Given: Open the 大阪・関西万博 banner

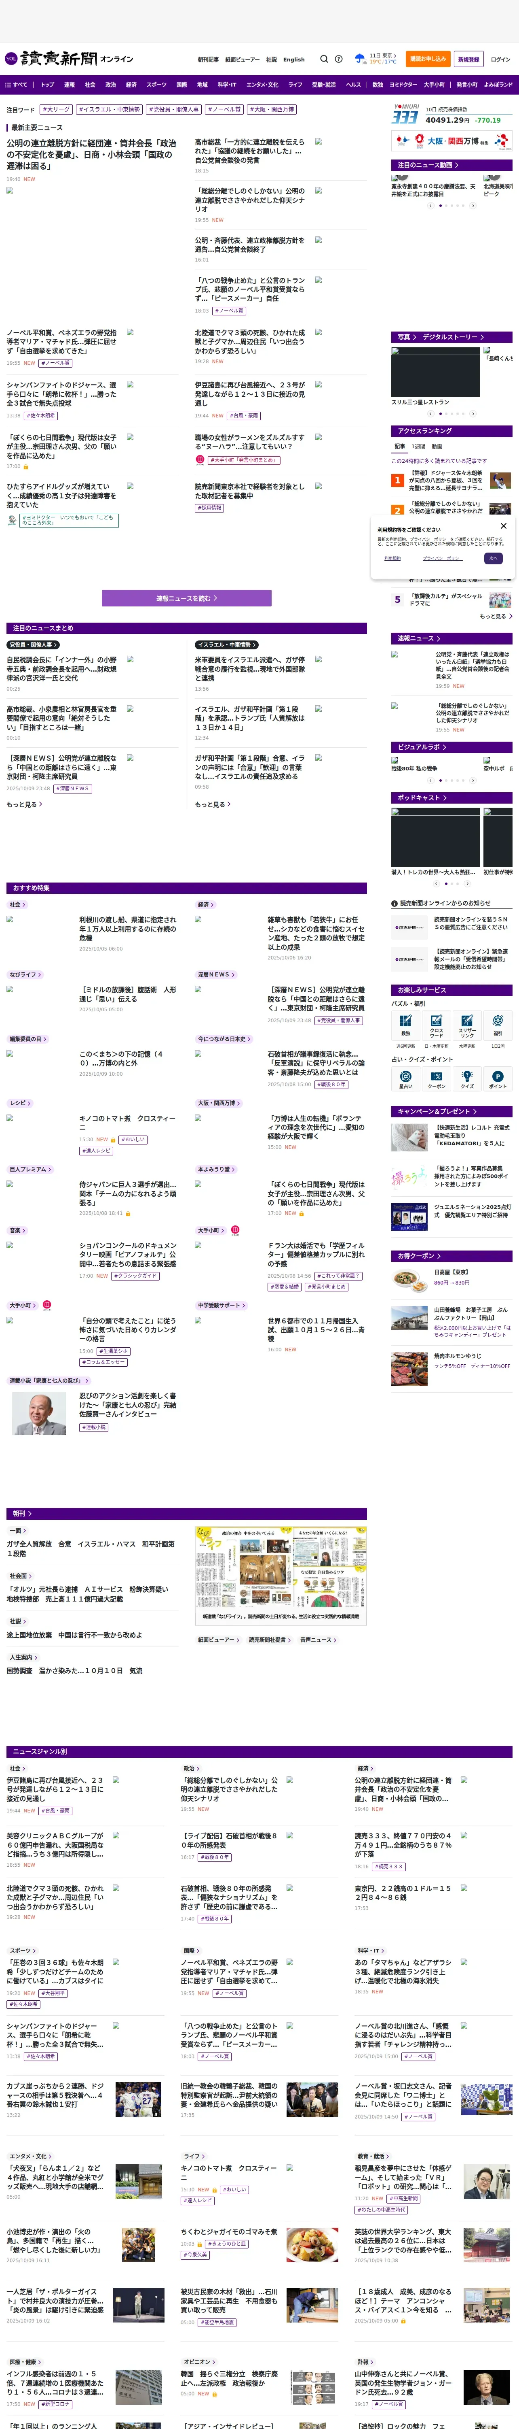Looking at the screenshot, I should [x=452, y=140].
